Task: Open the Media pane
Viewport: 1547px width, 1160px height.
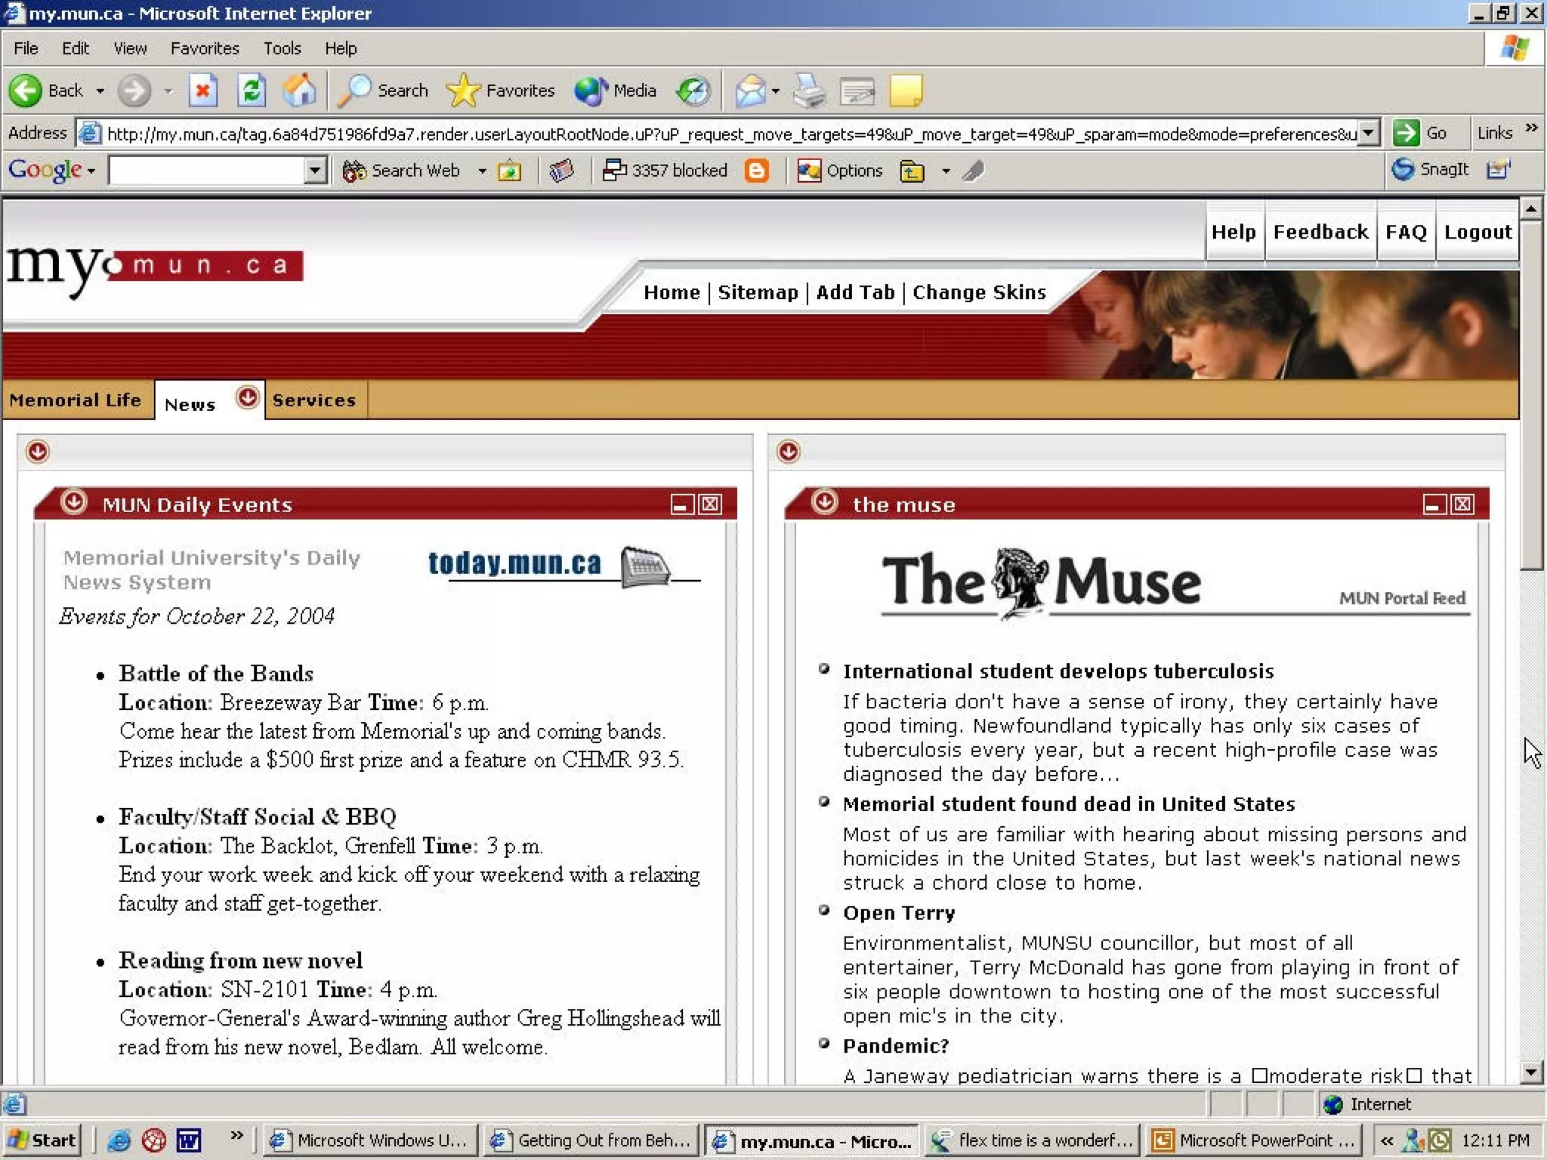Action: pyautogui.click(x=614, y=91)
